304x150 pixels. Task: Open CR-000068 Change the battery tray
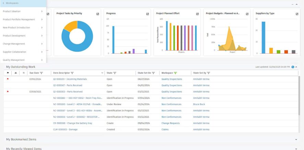(x=72, y=123)
